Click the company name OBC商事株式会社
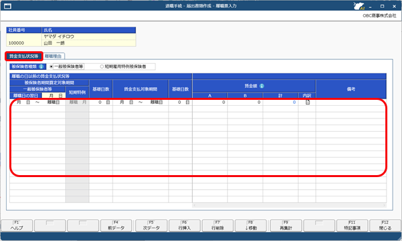This screenshot has height=241, width=402. [379, 15]
